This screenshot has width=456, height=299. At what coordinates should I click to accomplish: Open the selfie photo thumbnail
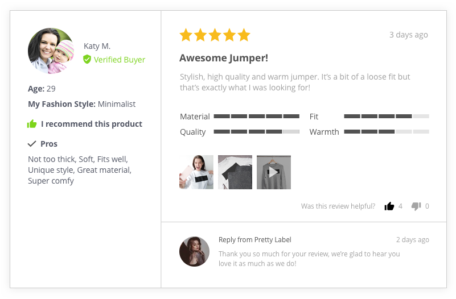tap(196, 172)
